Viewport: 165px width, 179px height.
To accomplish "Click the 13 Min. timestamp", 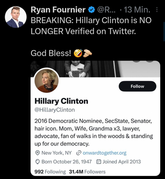I will click(x=137, y=10).
